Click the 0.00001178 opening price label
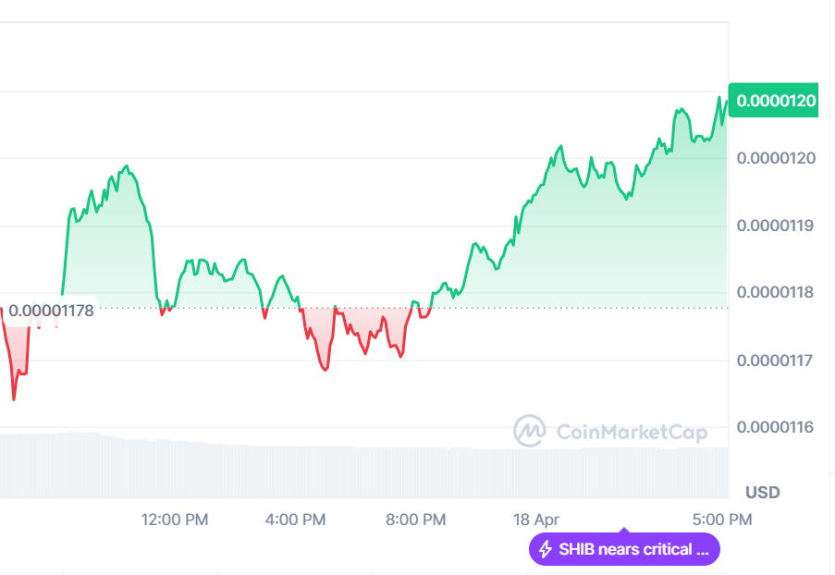 click(x=50, y=311)
